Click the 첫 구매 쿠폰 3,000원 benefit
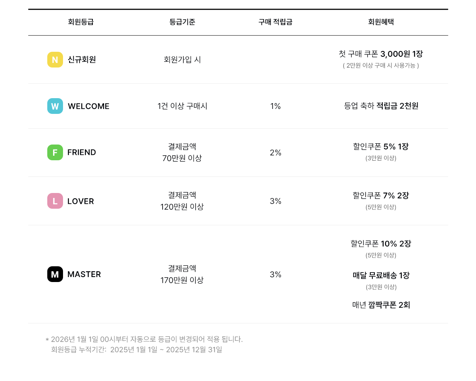This screenshot has width=476, height=381. point(381,54)
